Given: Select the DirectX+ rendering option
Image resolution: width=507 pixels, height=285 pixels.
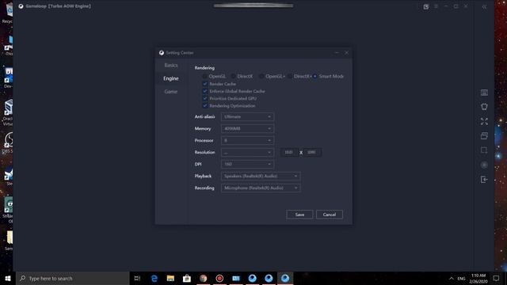Looking at the screenshot, I should pos(299,76).
